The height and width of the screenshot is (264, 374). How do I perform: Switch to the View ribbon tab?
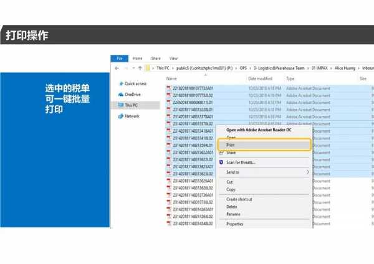pyautogui.click(x=173, y=58)
